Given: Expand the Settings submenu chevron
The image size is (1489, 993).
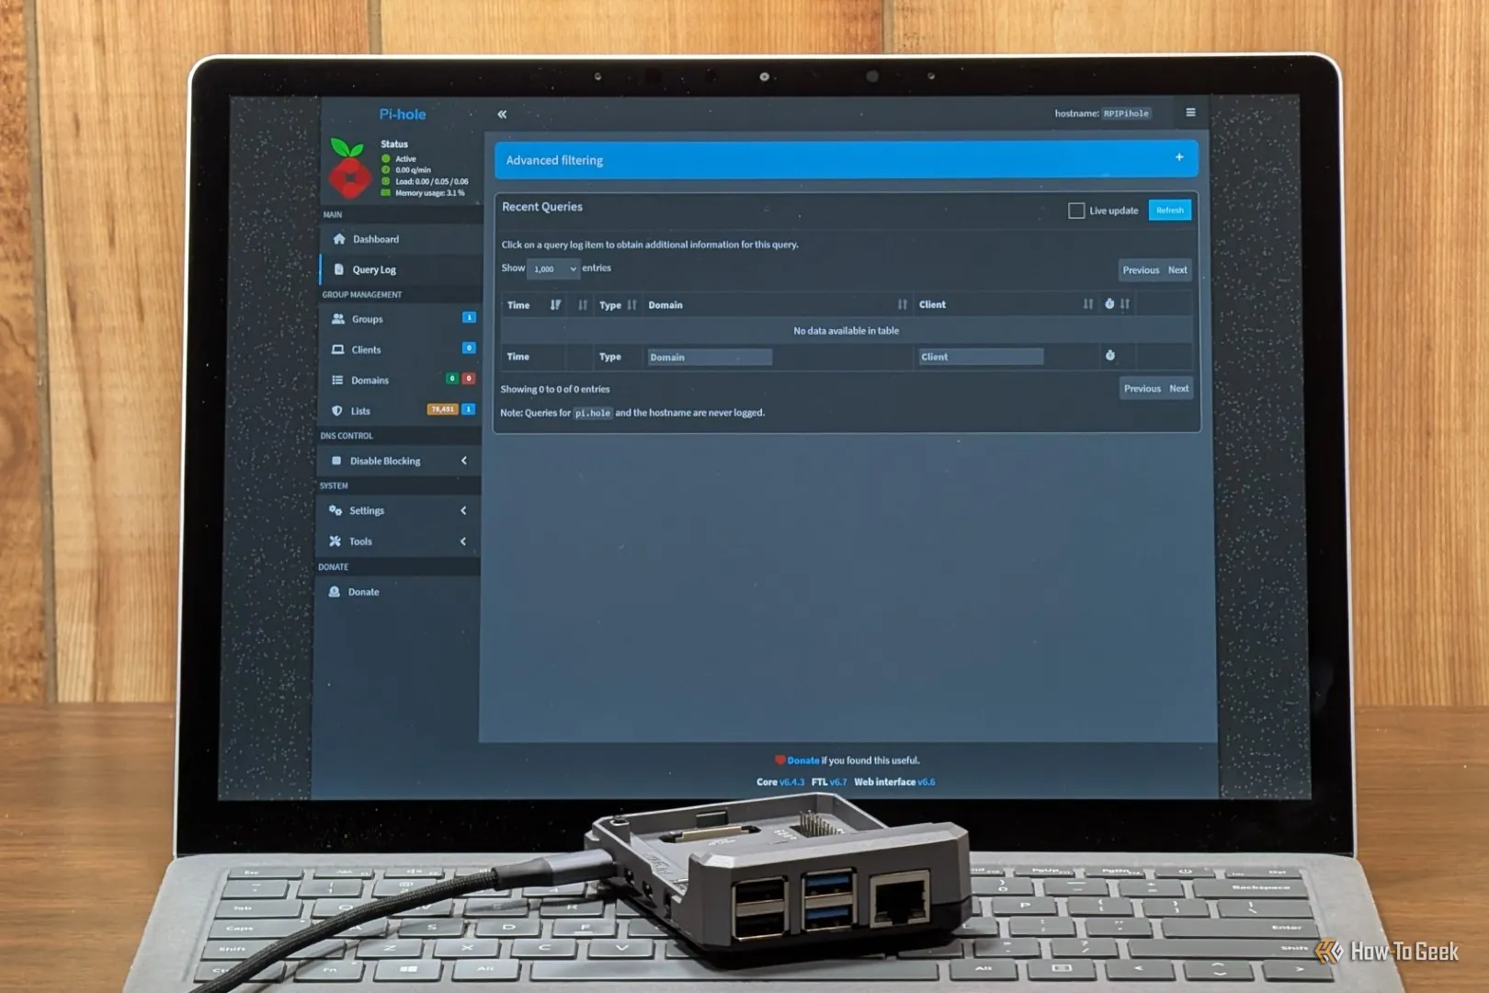Looking at the screenshot, I should (x=463, y=510).
